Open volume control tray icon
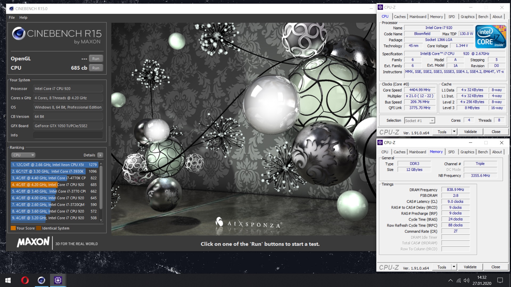Image resolution: width=511 pixels, height=287 pixels. [x=466, y=280]
